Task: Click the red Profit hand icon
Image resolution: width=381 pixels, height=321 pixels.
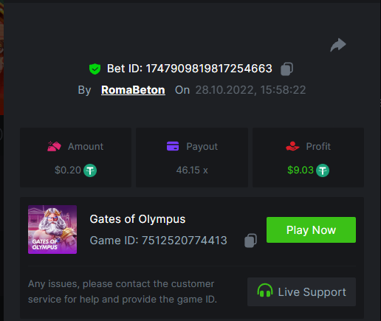Action: coord(292,146)
